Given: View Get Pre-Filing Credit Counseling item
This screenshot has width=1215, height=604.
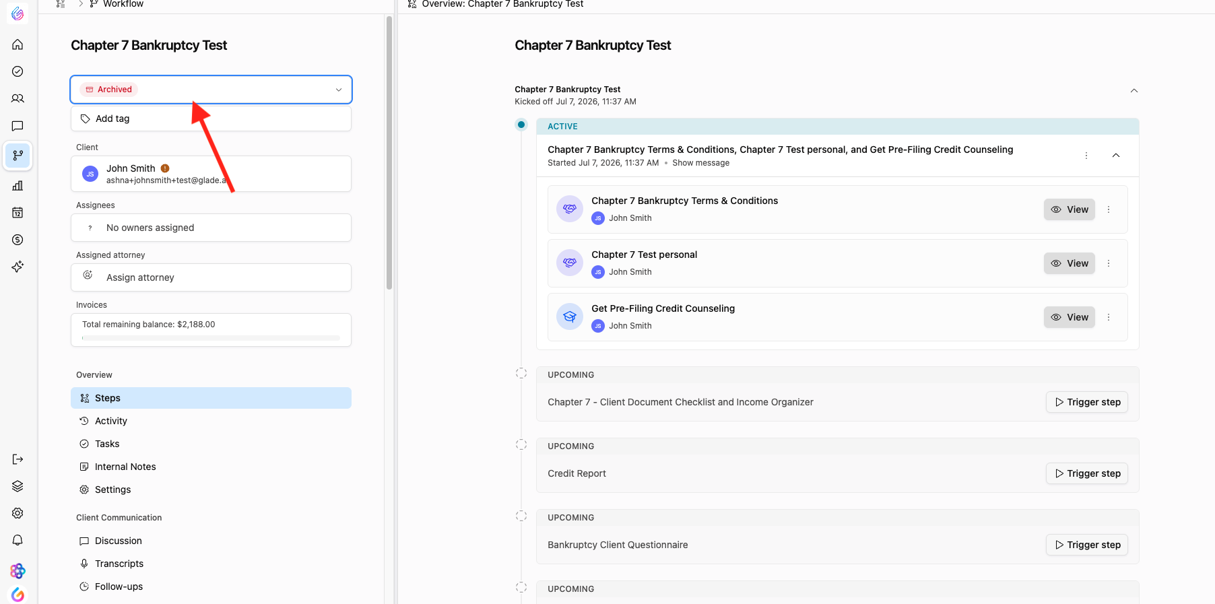Looking at the screenshot, I should click(x=1070, y=317).
